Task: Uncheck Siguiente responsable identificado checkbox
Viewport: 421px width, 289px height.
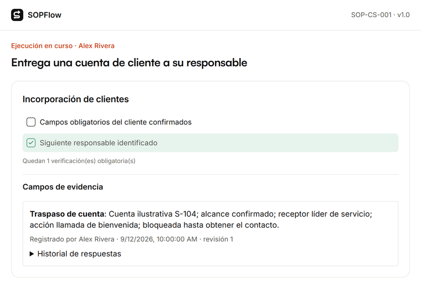Action: point(31,143)
